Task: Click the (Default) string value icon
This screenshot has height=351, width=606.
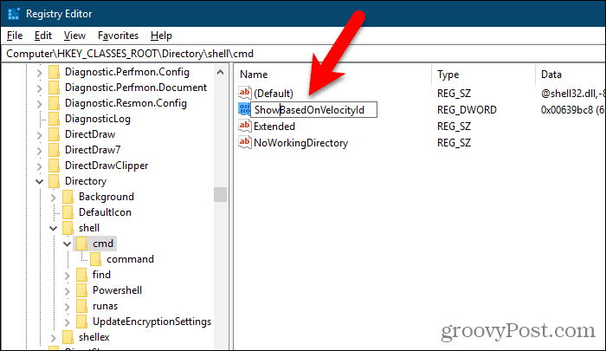Action: [245, 93]
